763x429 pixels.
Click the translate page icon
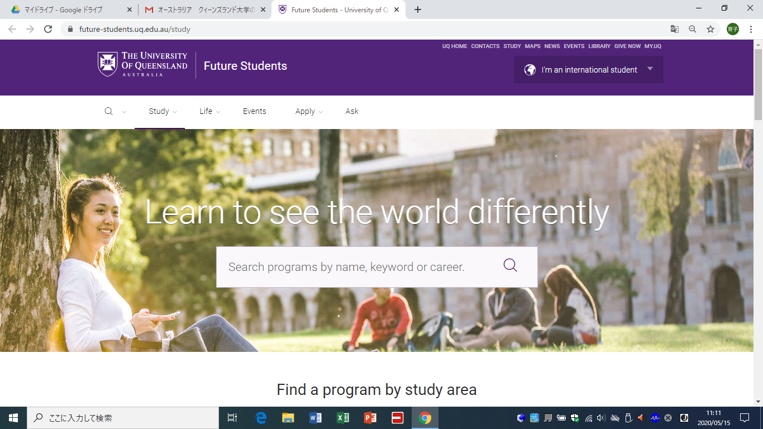point(675,29)
